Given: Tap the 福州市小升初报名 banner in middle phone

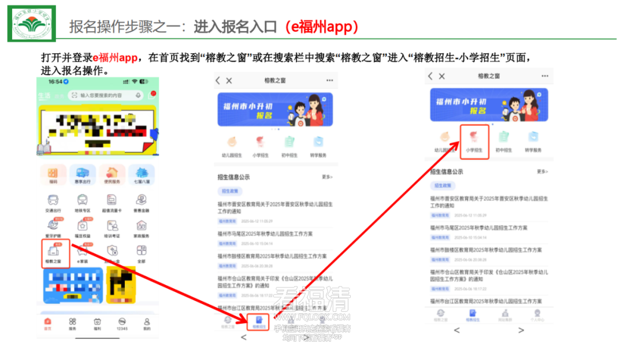Looking at the screenshot, I should 275,109.
